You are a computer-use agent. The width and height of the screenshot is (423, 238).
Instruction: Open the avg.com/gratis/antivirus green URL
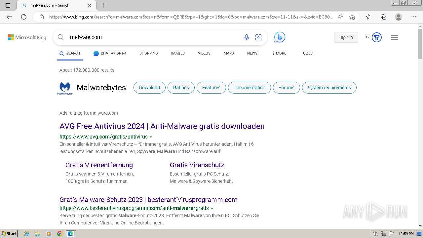click(x=103, y=137)
